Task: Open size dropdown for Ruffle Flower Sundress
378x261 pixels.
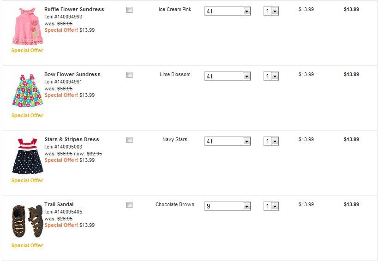Action: (x=228, y=11)
